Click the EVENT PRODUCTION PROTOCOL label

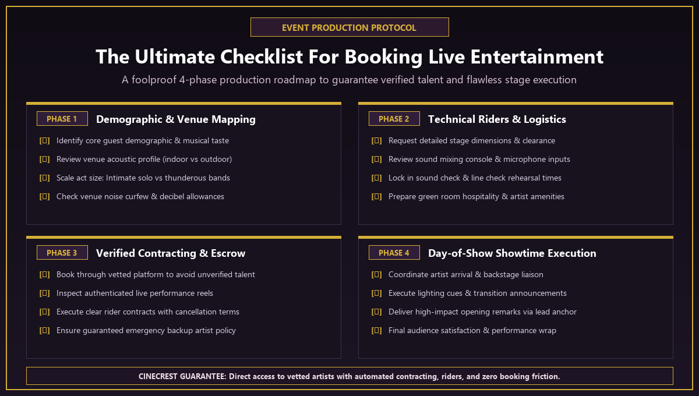click(349, 27)
